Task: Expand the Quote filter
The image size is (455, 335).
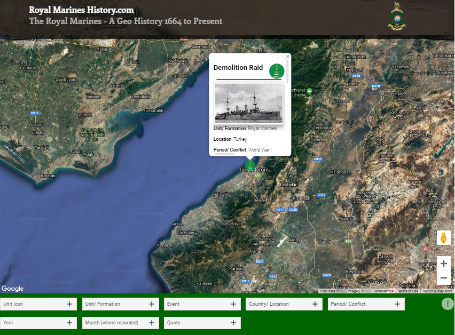Action: [x=202, y=323]
